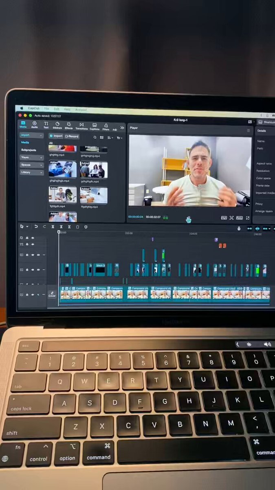Click the microphone voiceover icon

click(x=239, y=229)
